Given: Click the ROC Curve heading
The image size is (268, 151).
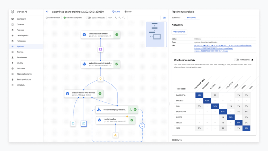Looking at the screenshot, I should (x=177, y=140).
